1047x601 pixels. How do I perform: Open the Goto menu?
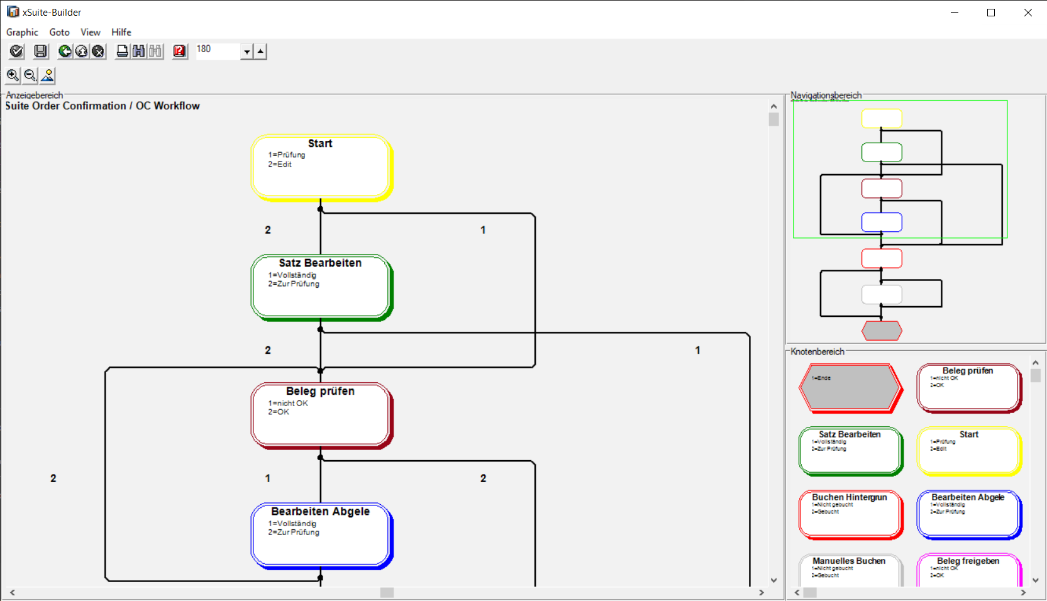59,32
